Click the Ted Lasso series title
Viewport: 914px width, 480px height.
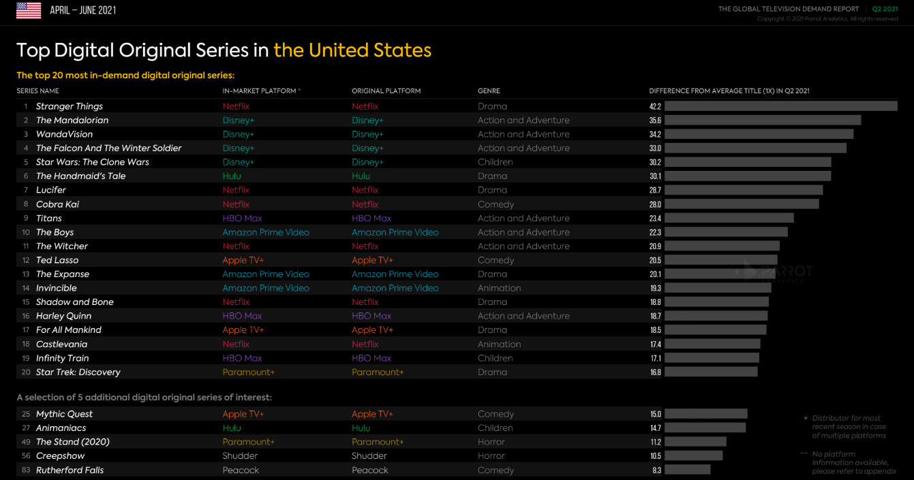point(57,260)
